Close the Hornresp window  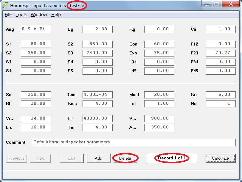click(231, 4)
